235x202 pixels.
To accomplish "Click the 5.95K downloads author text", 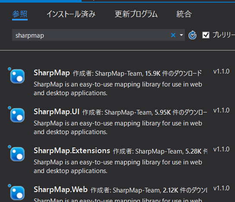I will click(x=145, y=112).
